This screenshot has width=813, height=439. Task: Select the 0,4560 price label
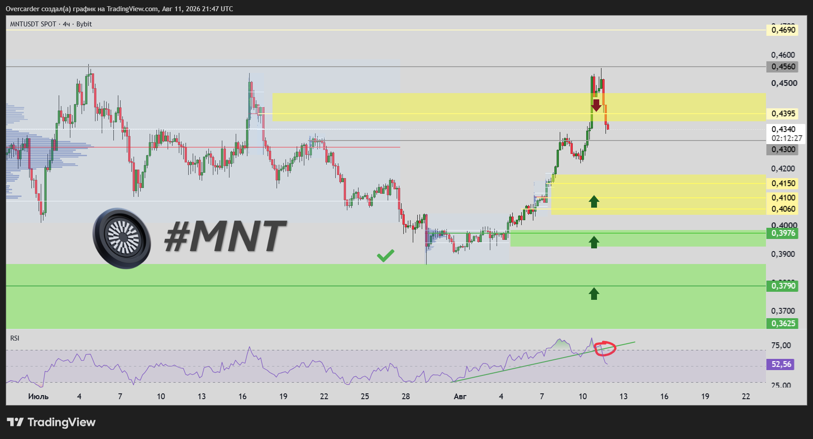pos(783,67)
